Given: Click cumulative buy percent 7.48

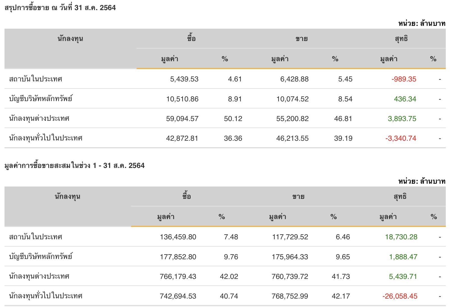Looking at the screenshot, I should 231,237.
